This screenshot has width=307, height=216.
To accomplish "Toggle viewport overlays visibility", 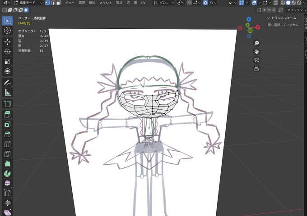I will pyautogui.click(x=254, y=3).
